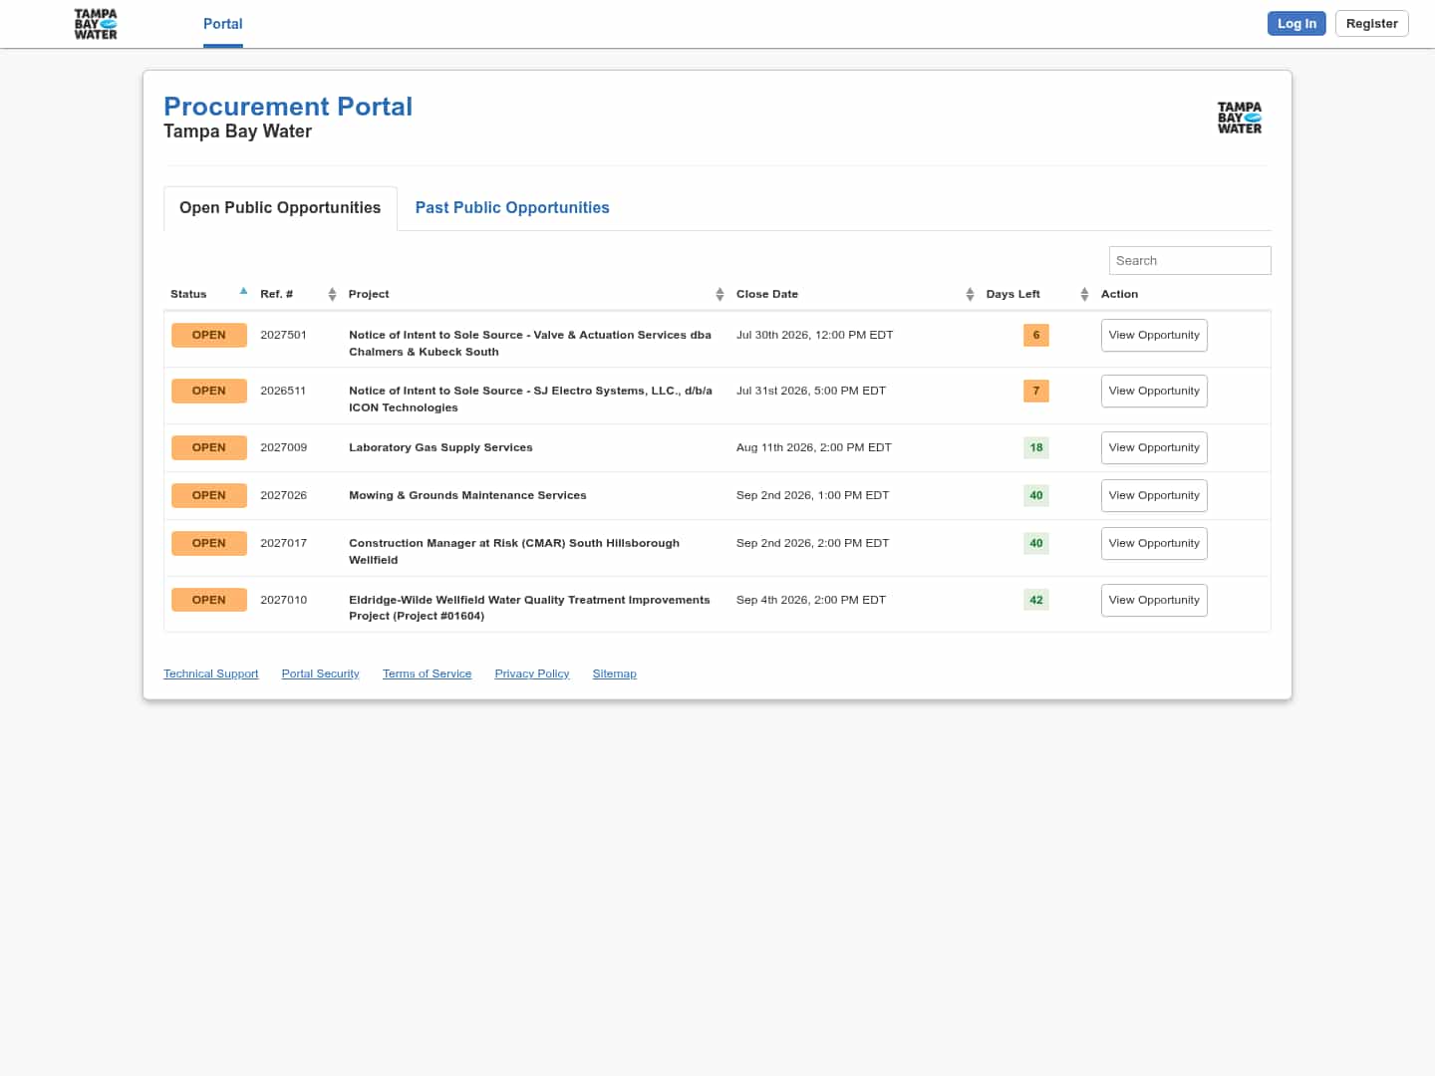Screen dimensions: 1435x1076
Task: View Opportunity for Mowing & Grounds Maintenance
Action: (1154, 495)
